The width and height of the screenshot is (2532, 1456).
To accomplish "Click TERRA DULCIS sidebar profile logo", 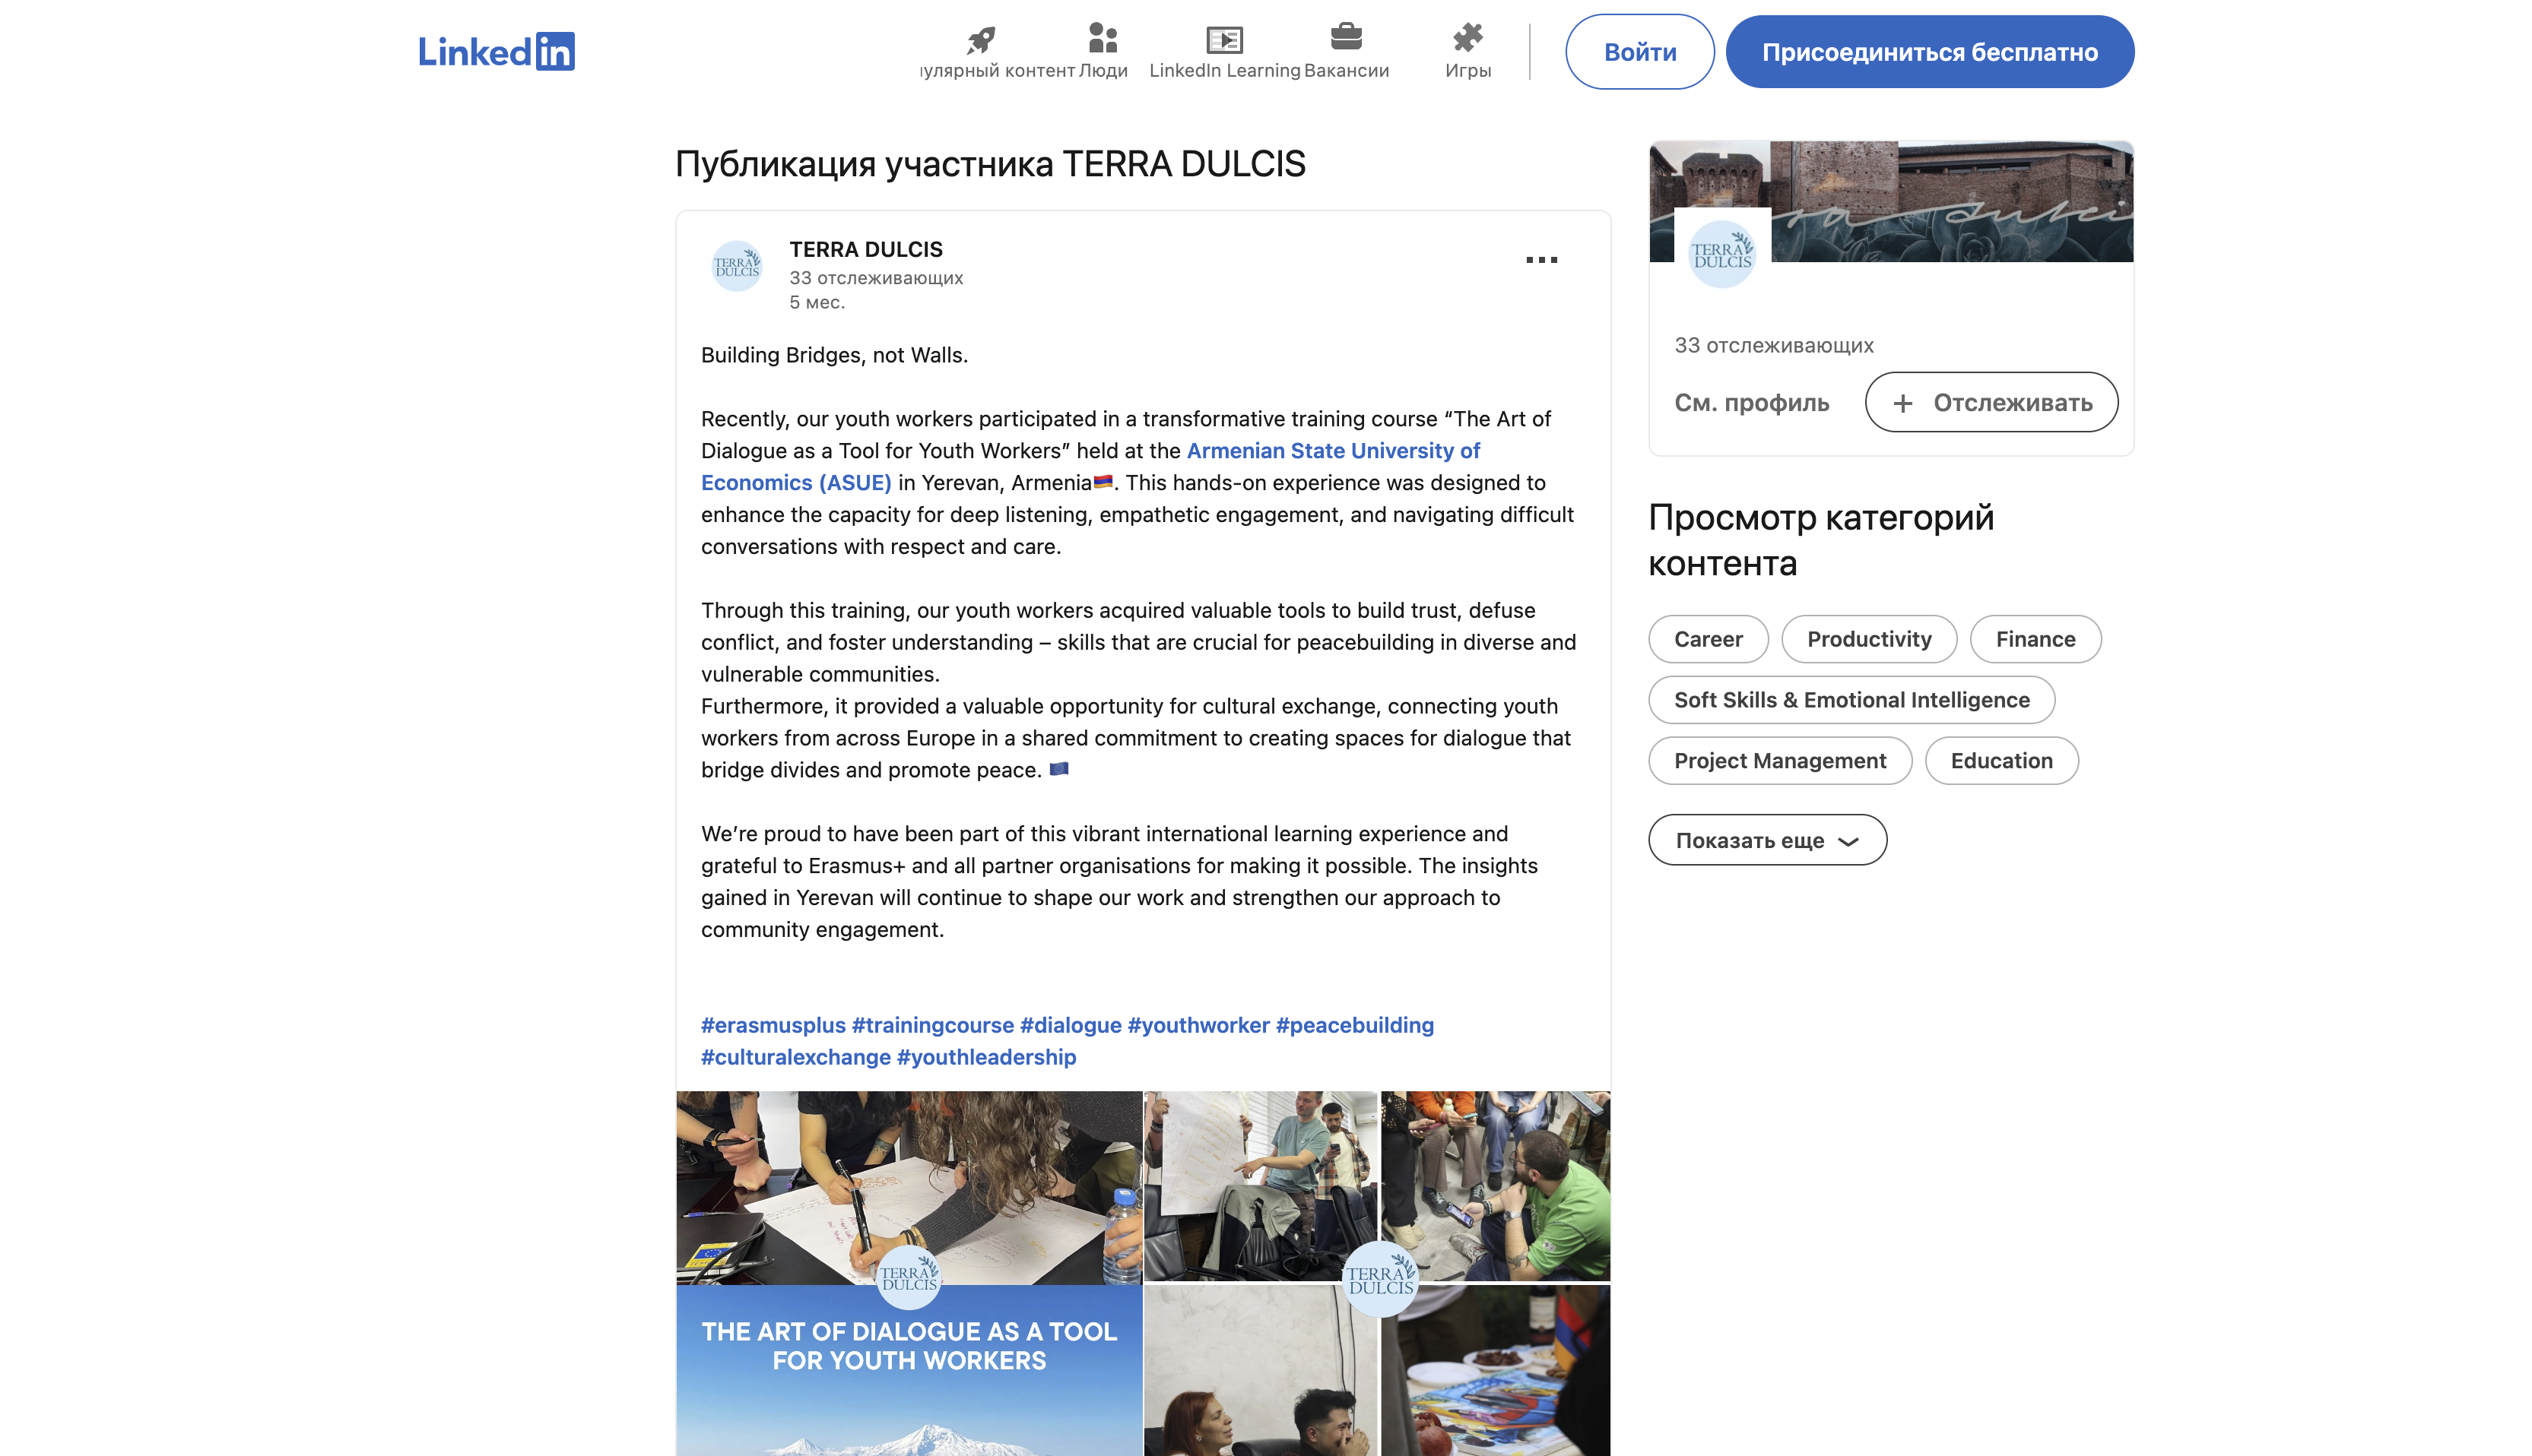I will point(1721,254).
